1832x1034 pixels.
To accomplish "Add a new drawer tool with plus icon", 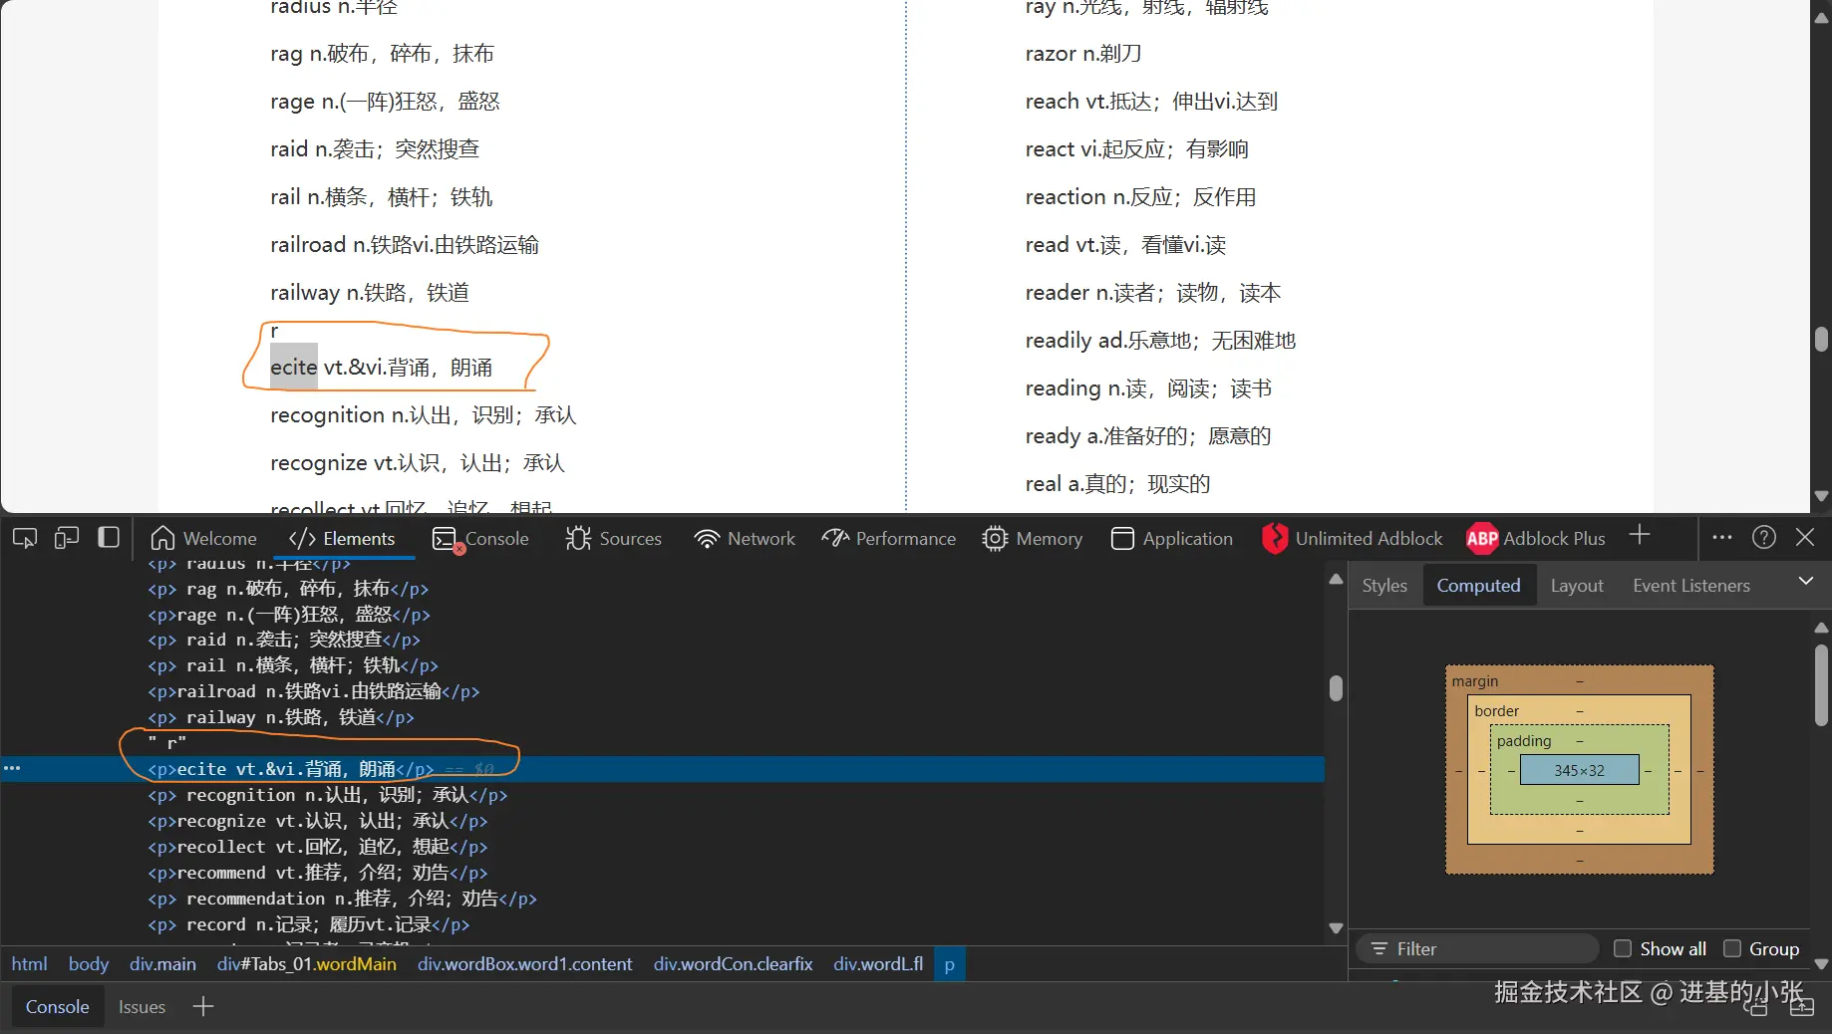I will pyautogui.click(x=203, y=1006).
